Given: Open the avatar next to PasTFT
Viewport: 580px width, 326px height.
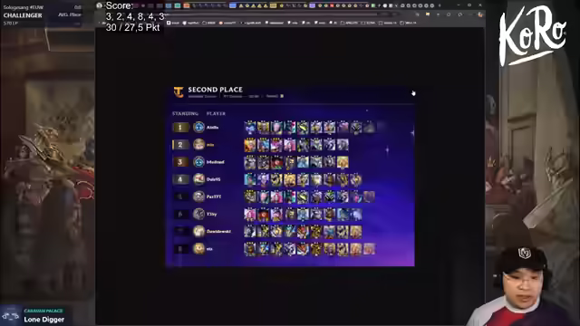Looking at the screenshot, I should [198, 197].
